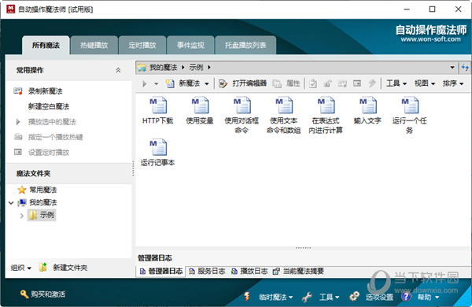
Task: Switch to the 所有魔法 tab
Action: pos(46,45)
